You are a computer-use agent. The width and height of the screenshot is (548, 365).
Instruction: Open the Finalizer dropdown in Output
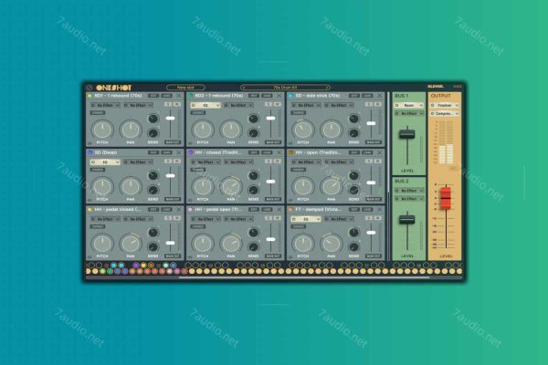445,105
